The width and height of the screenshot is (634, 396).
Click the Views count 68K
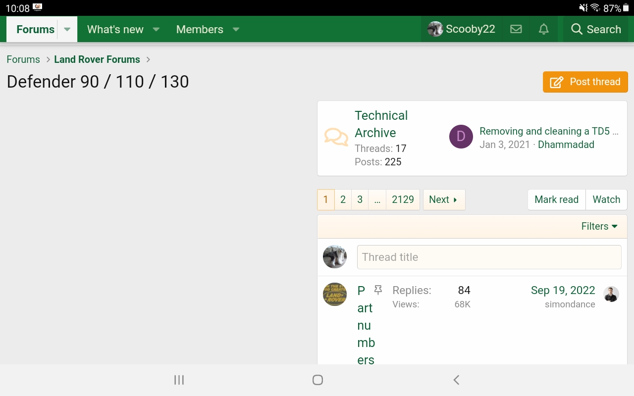463,304
